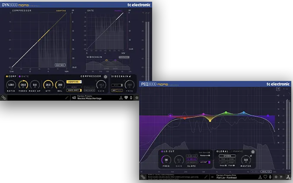This screenshot has height=183, width=293.
Task: Click the PEQ3000 global power button
Action: click(x=253, y=152)
